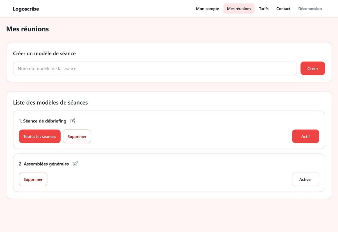Delete the Assemblées générales model
Image resolution: width=338 pixels, height=232 pixels.
coord(33,179)
